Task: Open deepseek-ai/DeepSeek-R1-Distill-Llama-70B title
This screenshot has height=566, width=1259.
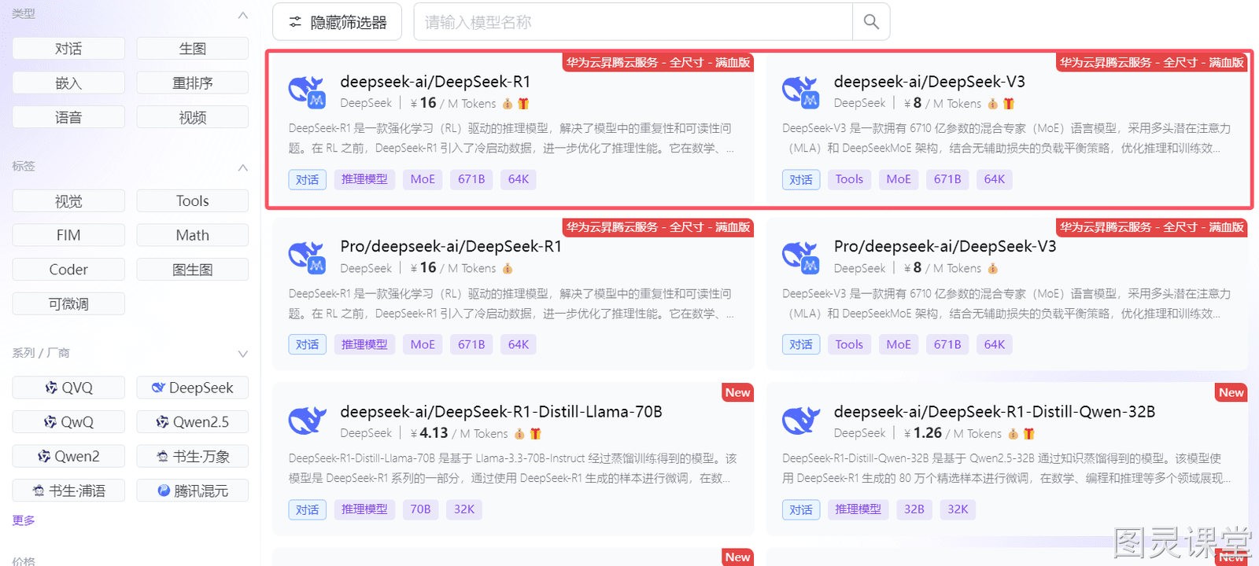Action: point(501,412)
